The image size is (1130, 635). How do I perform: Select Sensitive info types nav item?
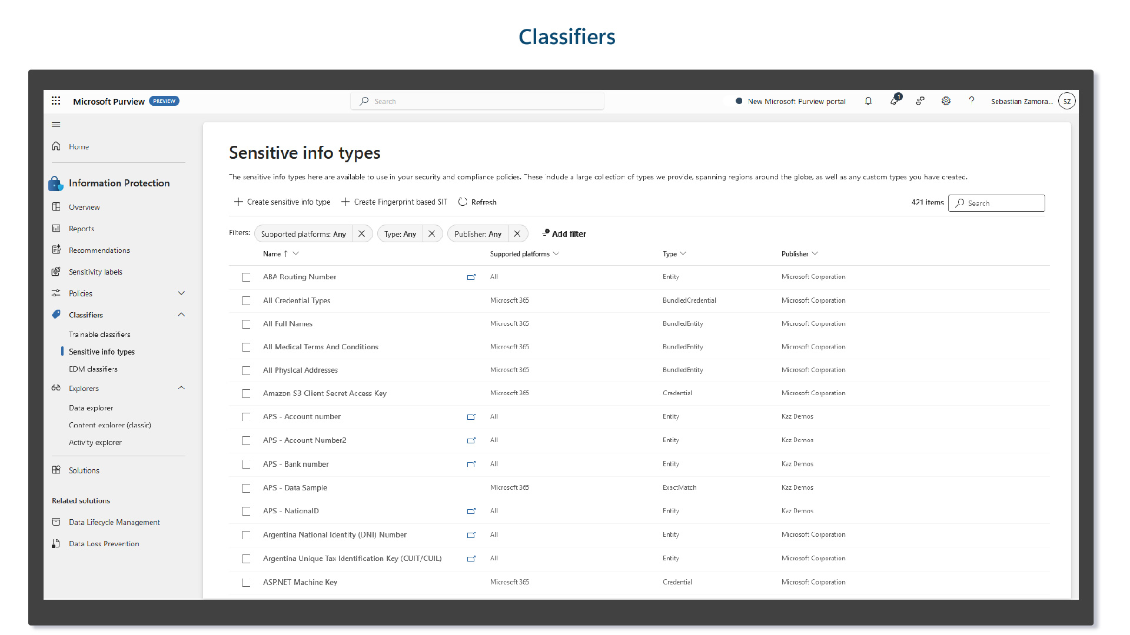102,352
